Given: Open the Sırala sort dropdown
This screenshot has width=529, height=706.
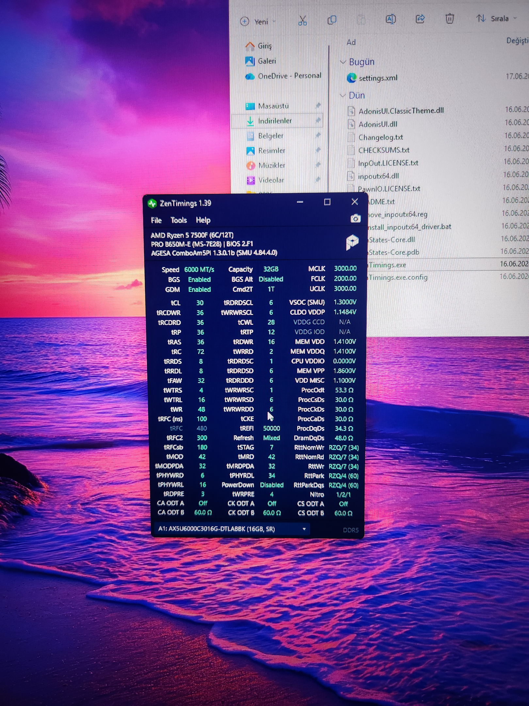Looking at the screenshot, I should point(496,19).
